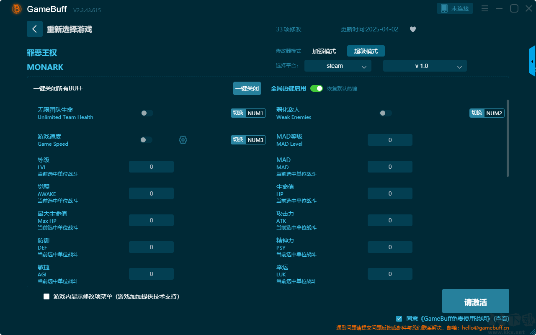Click the 一键关闭所有BUFF label

pos(58,88)
